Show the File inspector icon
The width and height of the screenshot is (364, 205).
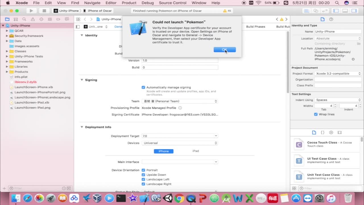[322, 19]
